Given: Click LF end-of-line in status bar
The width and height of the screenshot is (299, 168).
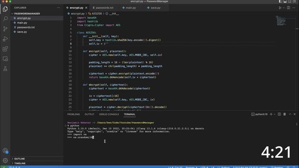Looking at the screenshot, I should click(x=213, y=167).
